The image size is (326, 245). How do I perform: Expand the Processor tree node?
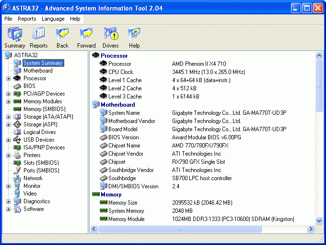point(8,78)
